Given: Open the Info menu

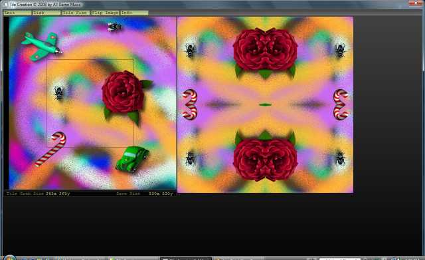Looking at the screenshot, I should [x=134, y=13].
